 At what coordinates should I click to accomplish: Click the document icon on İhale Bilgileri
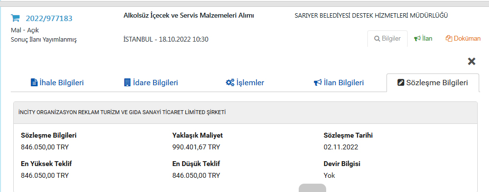point(34,83)
